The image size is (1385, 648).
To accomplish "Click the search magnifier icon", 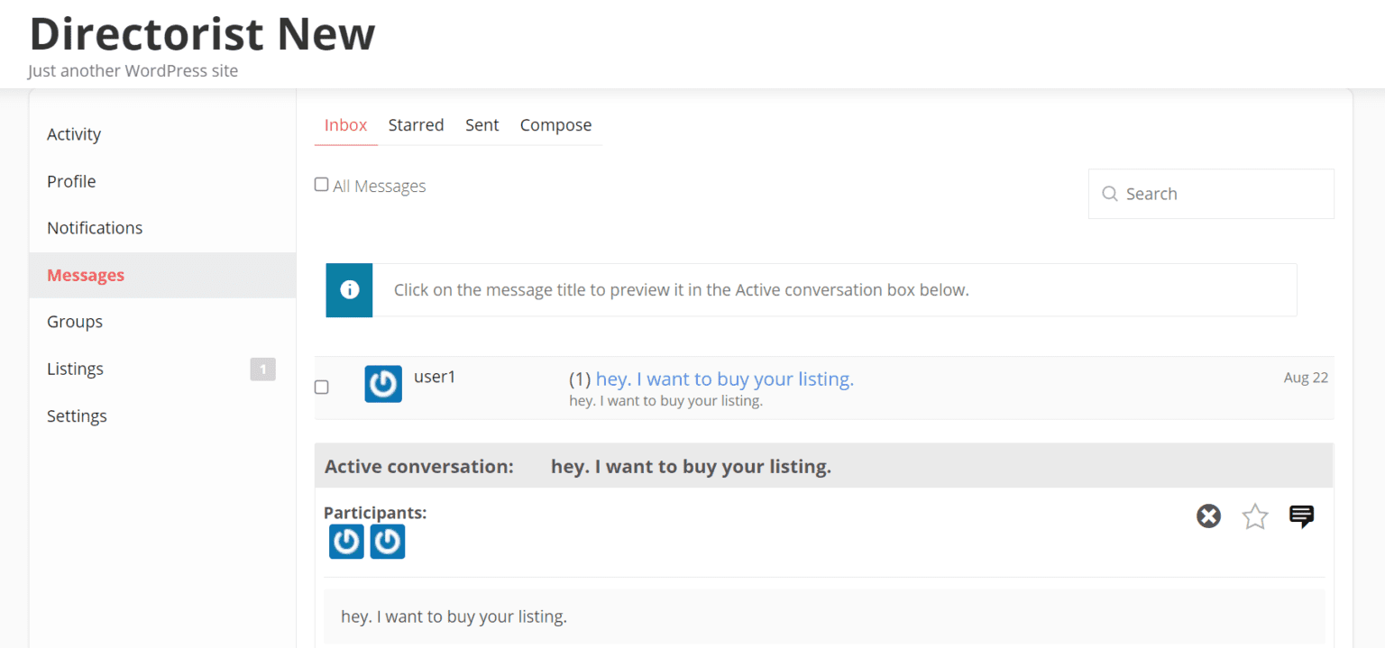I will pos(1110,193).
